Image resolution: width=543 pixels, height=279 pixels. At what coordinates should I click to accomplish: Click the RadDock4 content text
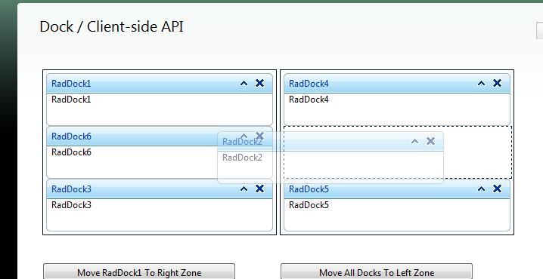(x=309, y=100)
